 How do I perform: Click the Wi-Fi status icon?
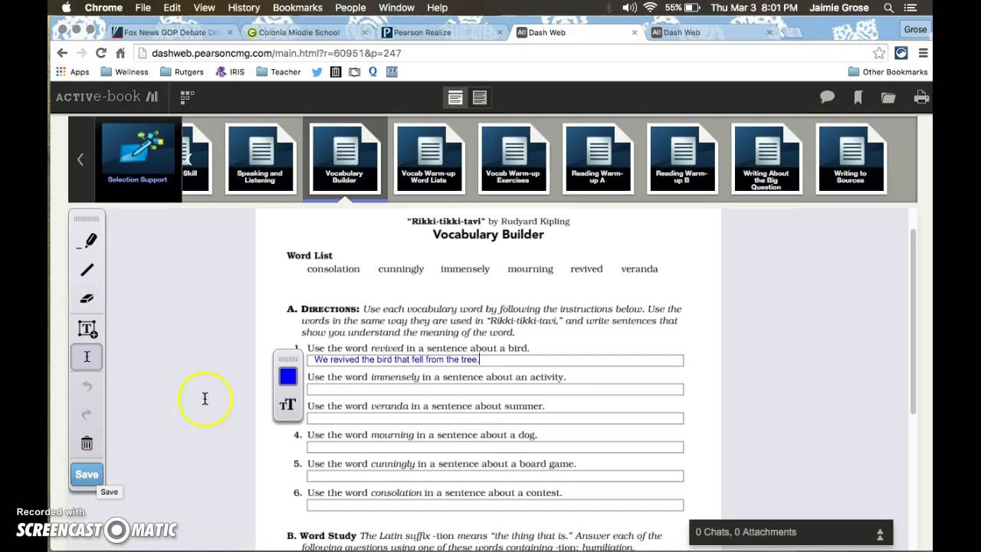coord(650,8)
